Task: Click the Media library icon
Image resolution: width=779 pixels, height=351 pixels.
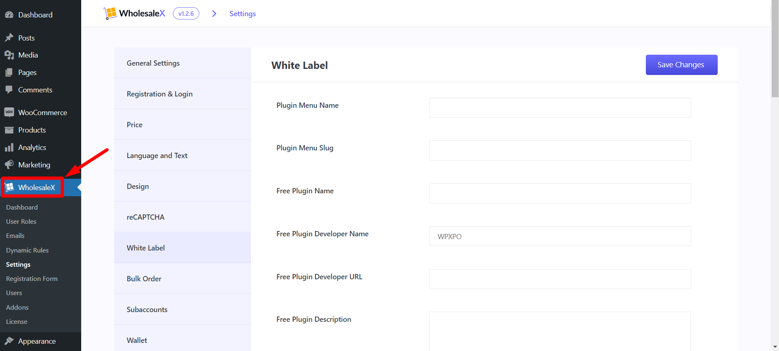Action: pyautogui.click(x=9, y=55)
